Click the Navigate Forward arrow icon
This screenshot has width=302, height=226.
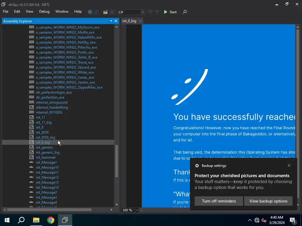[x=96, y=12]
